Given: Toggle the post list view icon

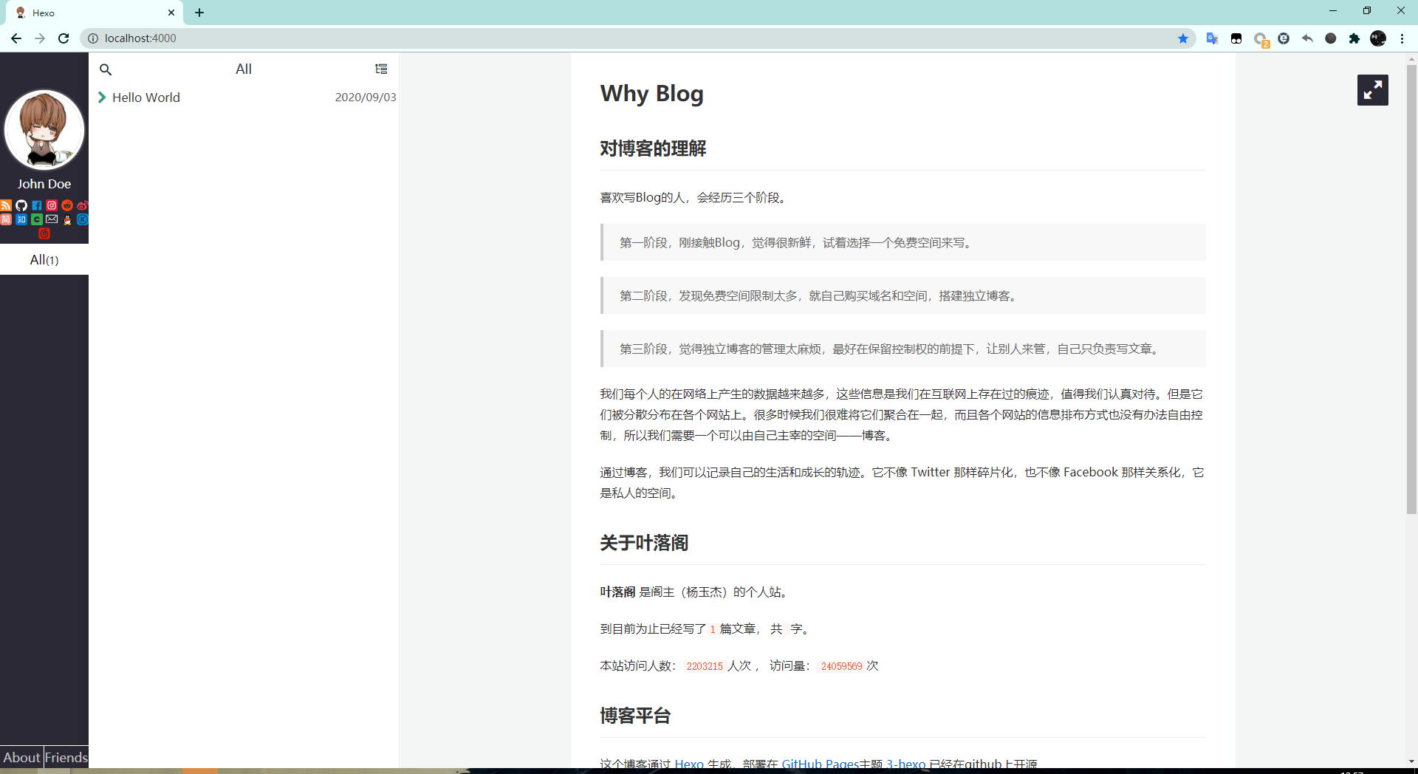Looking at the screenshot, I should [381, 69].
